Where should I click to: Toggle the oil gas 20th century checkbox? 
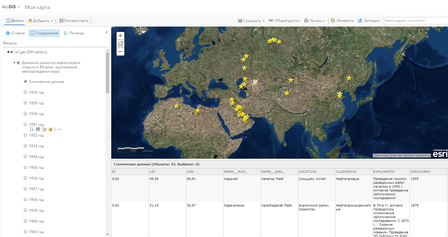(x=12, y=52)
